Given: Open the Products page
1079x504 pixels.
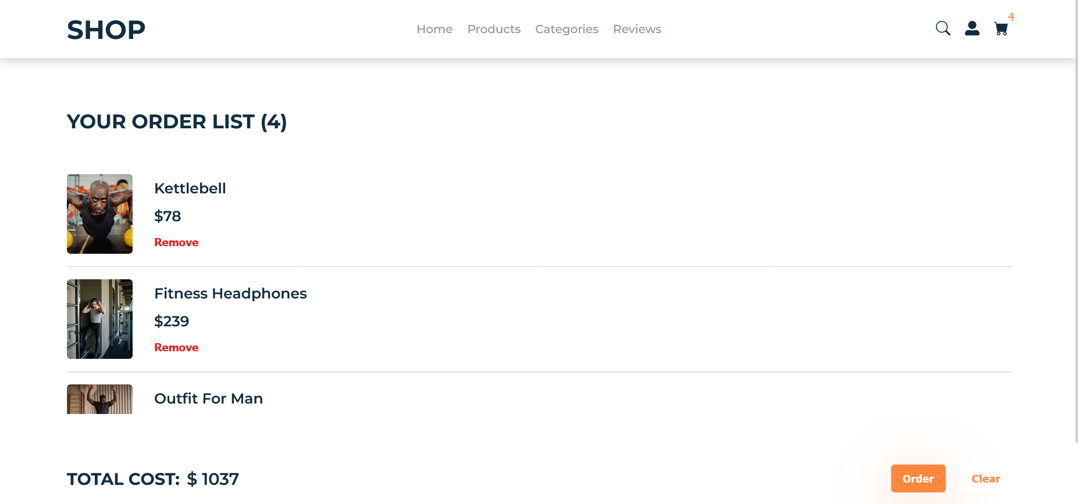Looking at the screenshot, I should [x=494, y=29].
